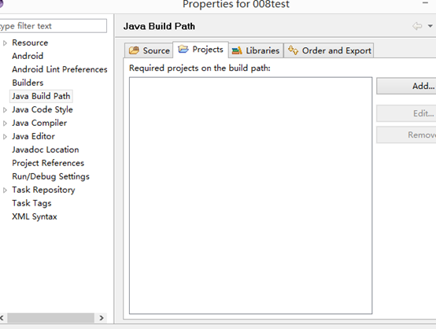Select XML Syntax entry
Image resolution: width=436 pixels, height=329 pixels.
pos(35,216)
